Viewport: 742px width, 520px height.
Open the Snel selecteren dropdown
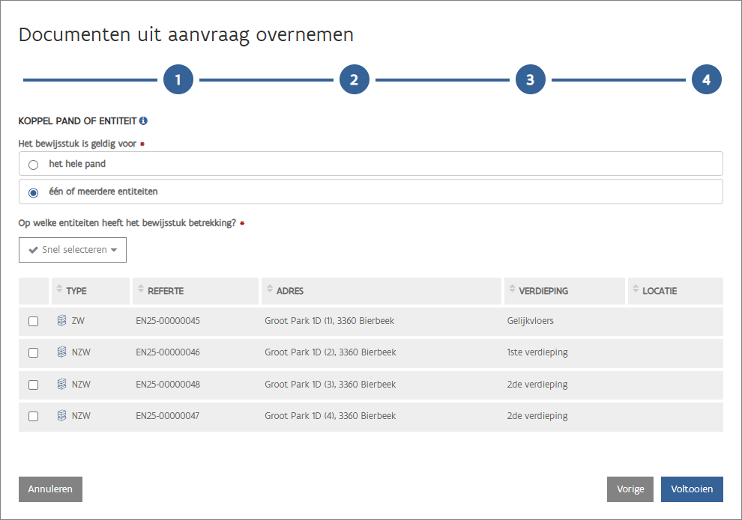[73, 250]
